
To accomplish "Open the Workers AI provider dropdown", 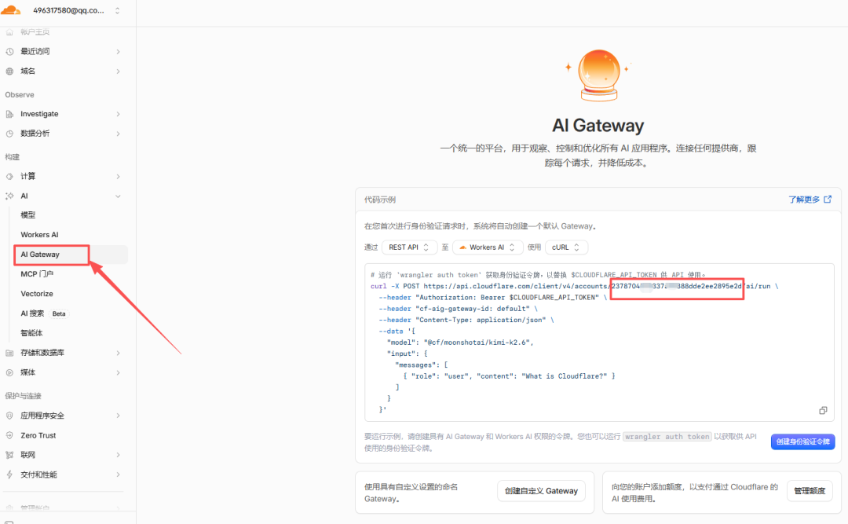I will tap(488, 247).
